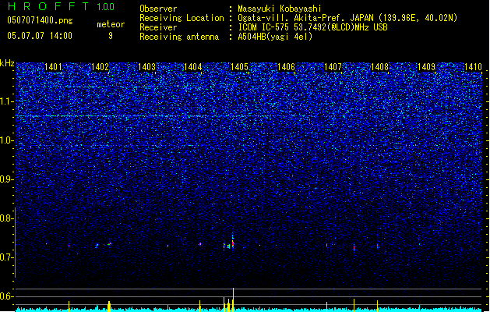The image size is (490, 312).
Task: Select the observer name Masayuki Kobayashi
Action: [280, 9]
